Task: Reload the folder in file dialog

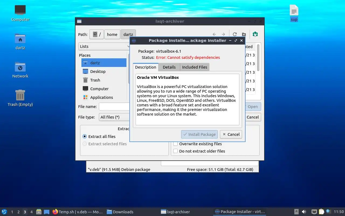Action: [x=235, y=34]
